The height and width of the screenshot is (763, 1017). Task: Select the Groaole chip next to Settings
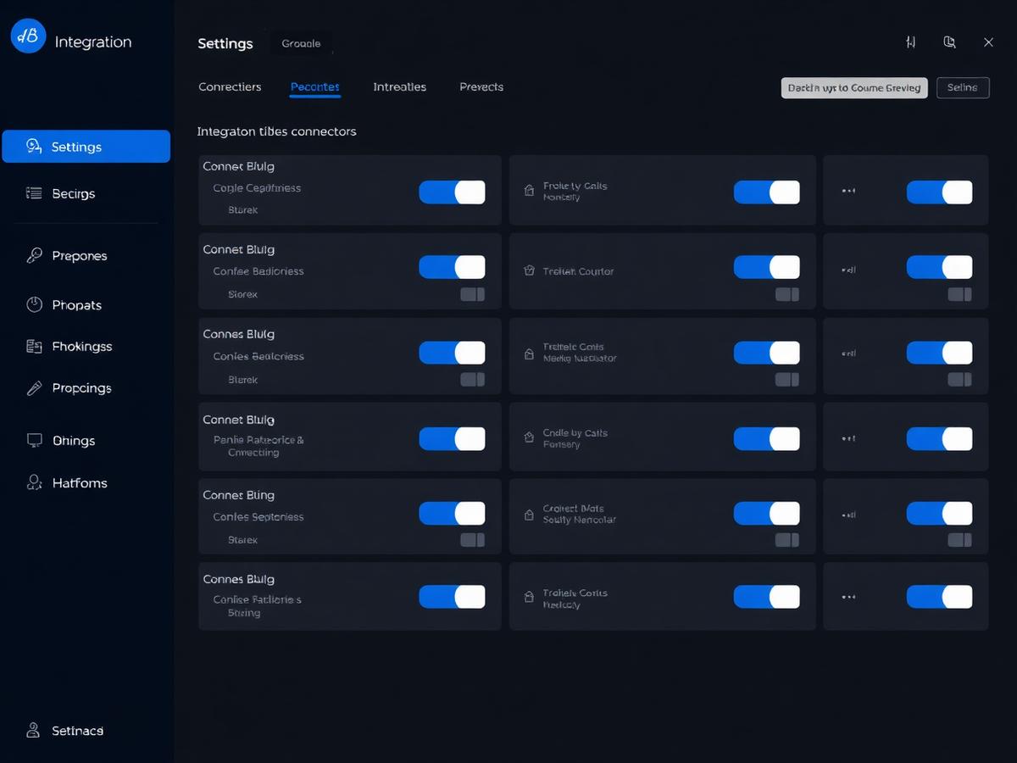point(301,43)
